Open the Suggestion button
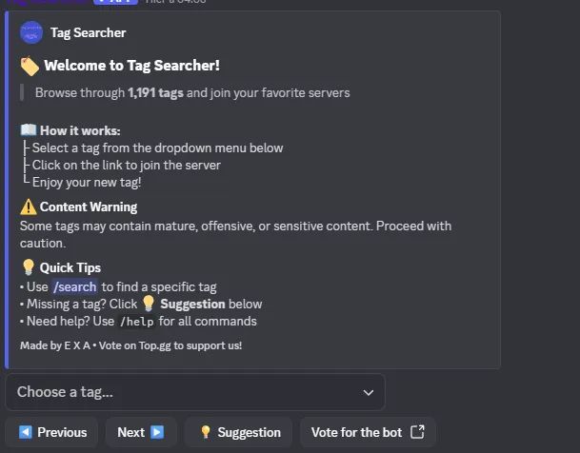This screenshot has height=453, width=580. click(x=239, y=432)
